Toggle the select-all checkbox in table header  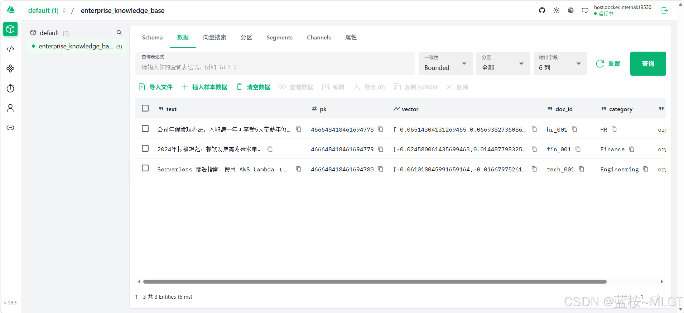click(145, 108)
